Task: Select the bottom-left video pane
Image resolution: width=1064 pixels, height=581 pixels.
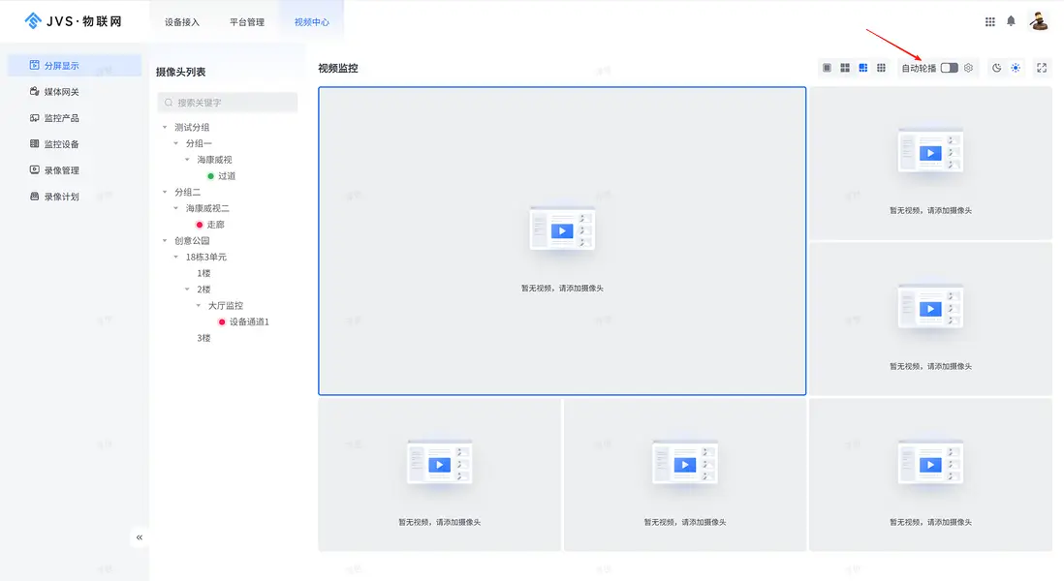Action: [x=440, y=474]
